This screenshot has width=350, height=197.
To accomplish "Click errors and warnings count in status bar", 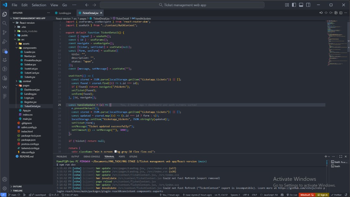I will [x=53, y=195].
